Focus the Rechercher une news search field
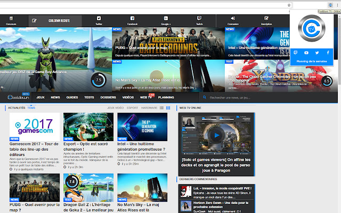The height and width of the screenshot is (213, 341). (x=268, y=97)
